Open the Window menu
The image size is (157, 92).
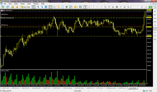pos(36,4)
